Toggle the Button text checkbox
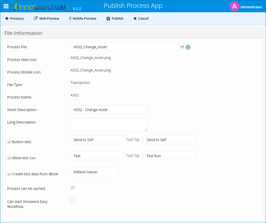Image resolution: width=266 pixels, height=223 pixels. [x=9, y=142]
